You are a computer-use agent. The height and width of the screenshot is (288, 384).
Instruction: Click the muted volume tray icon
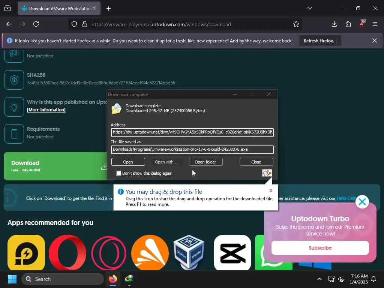coord(341,279)
